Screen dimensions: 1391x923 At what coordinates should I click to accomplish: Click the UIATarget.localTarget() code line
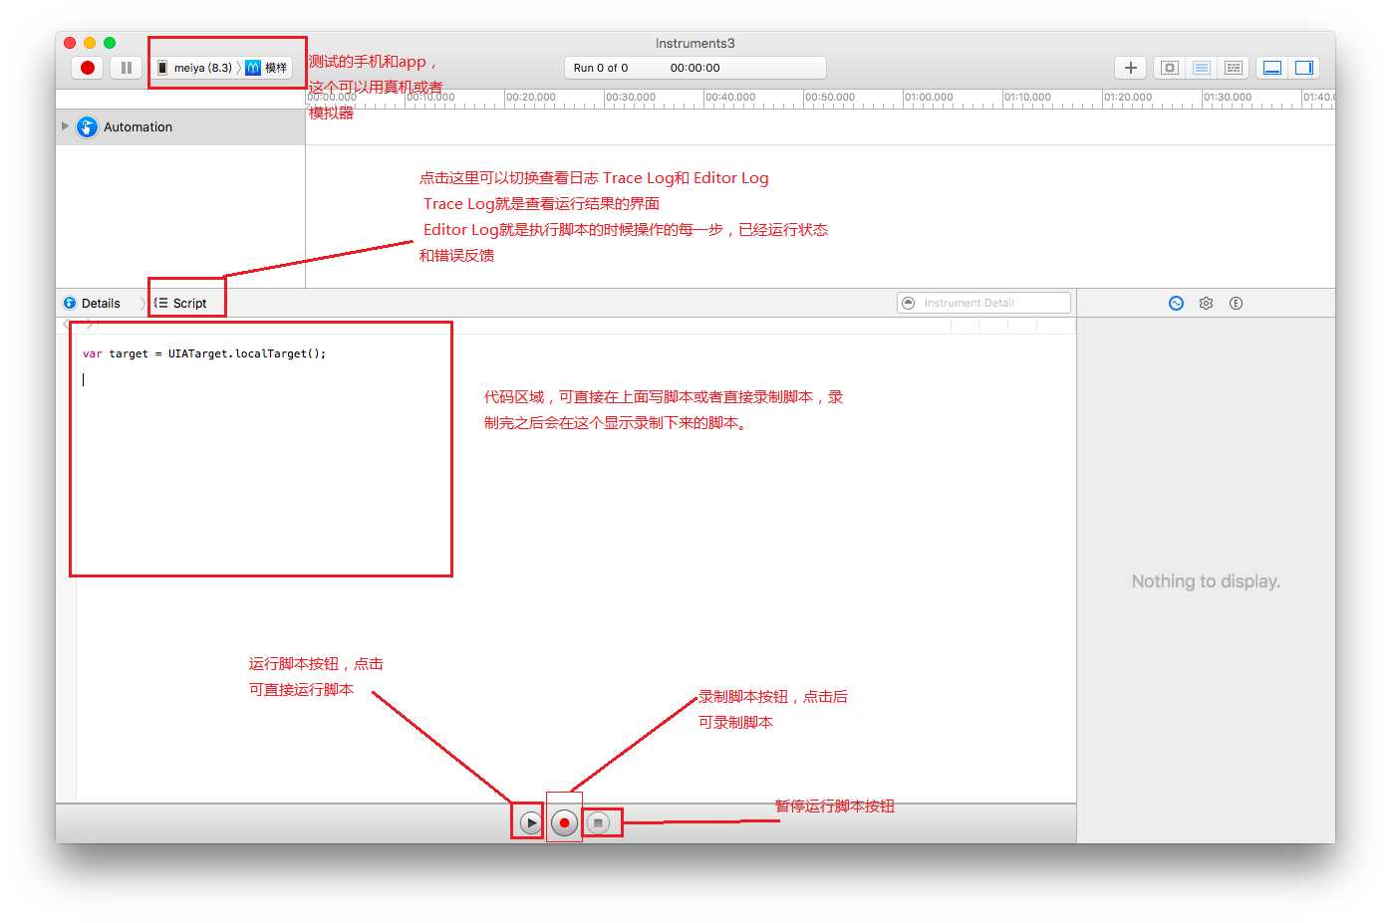[204, 353]
